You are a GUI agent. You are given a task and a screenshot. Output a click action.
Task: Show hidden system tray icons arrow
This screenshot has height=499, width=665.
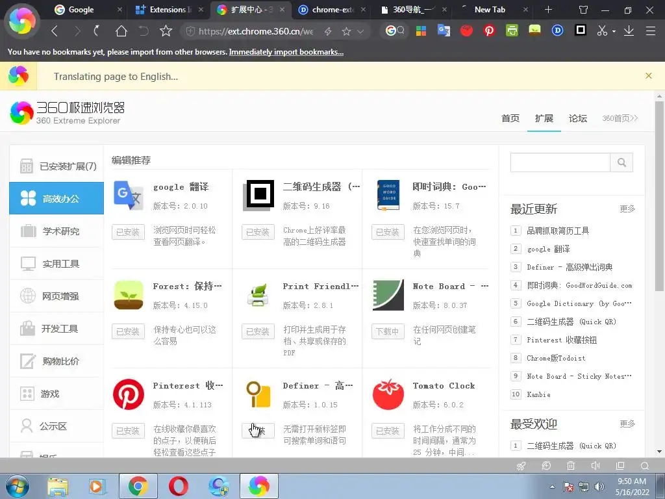click(552, 487)
